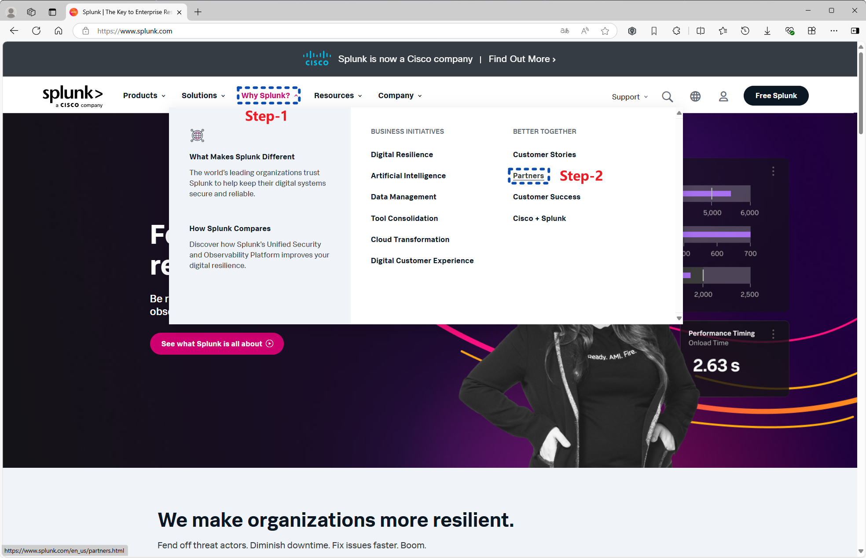Image resolution: width=866 pixels, height=558 pixels.
Task: Toggle the browser sidebar icon
Action: 855,31
